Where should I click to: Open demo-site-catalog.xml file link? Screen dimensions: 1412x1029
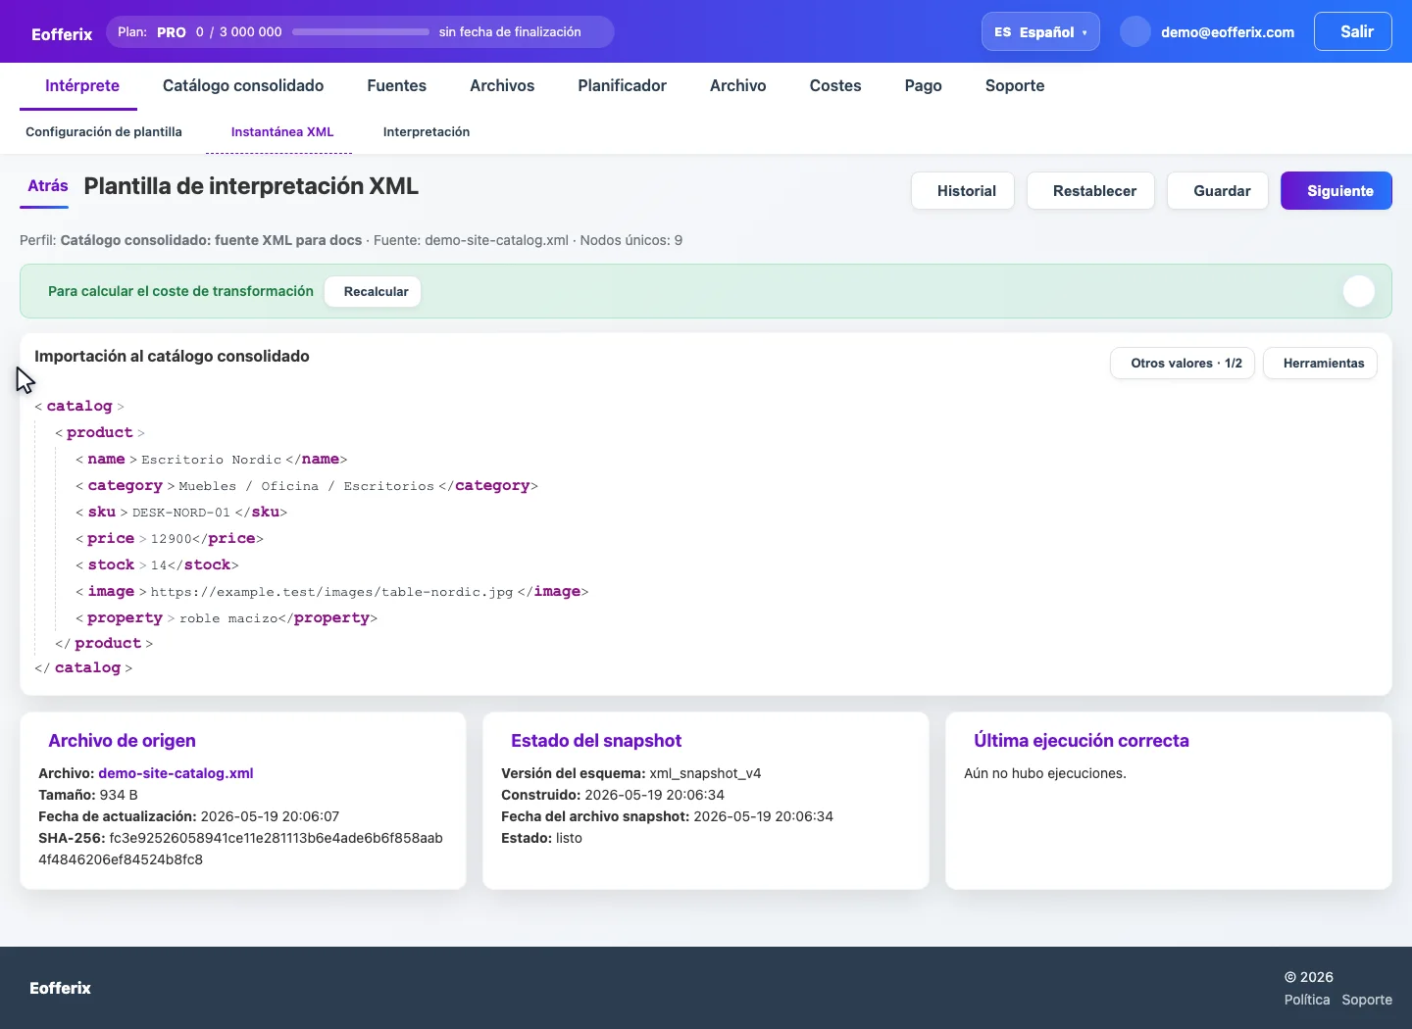pyautogui.click(x=176, y=773)
